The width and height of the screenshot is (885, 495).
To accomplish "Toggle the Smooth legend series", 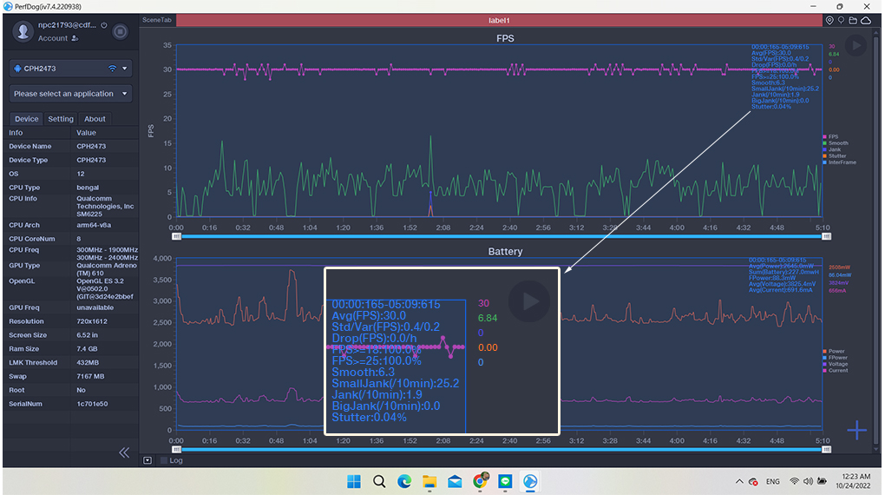I will click(836, 143).
